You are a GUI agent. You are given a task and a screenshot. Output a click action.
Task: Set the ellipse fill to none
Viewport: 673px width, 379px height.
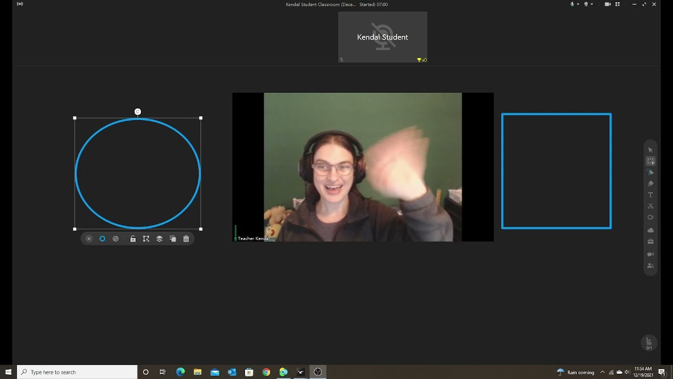pyautogui.click(x=116, y=239)
